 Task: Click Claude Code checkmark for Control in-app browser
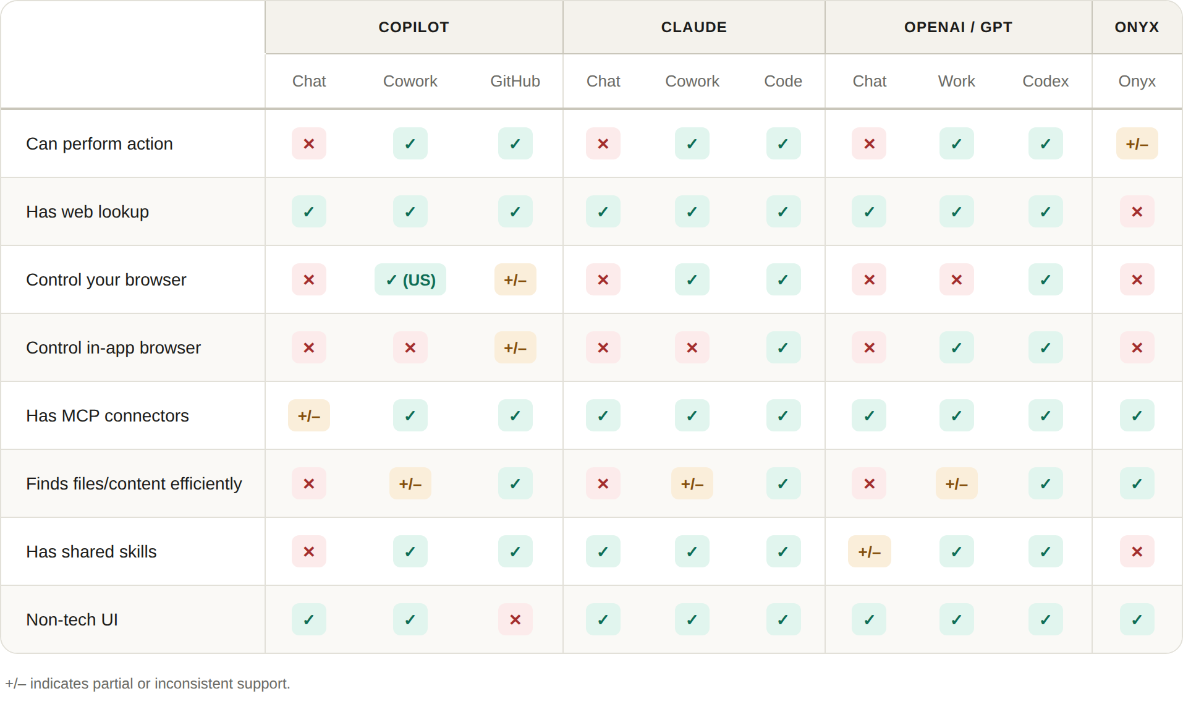pyautogui.click(x=783, y=347)
